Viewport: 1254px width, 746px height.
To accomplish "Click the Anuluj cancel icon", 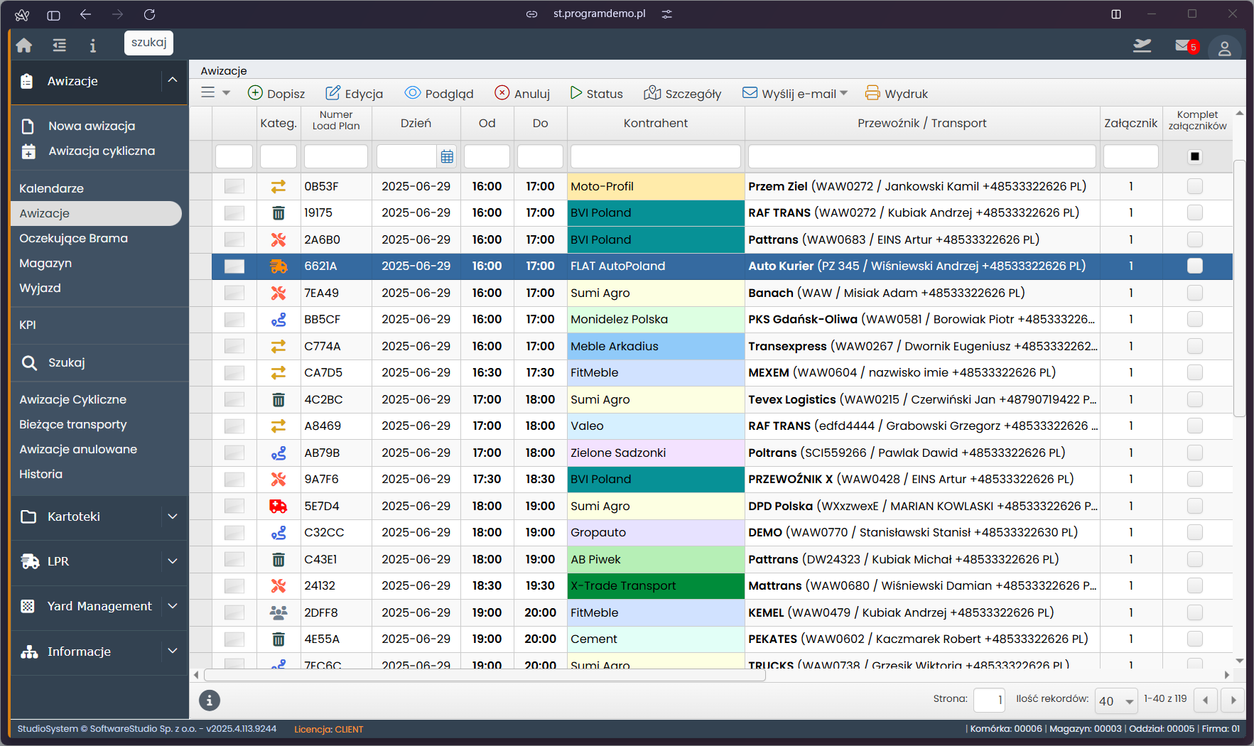I will [502, 93].
